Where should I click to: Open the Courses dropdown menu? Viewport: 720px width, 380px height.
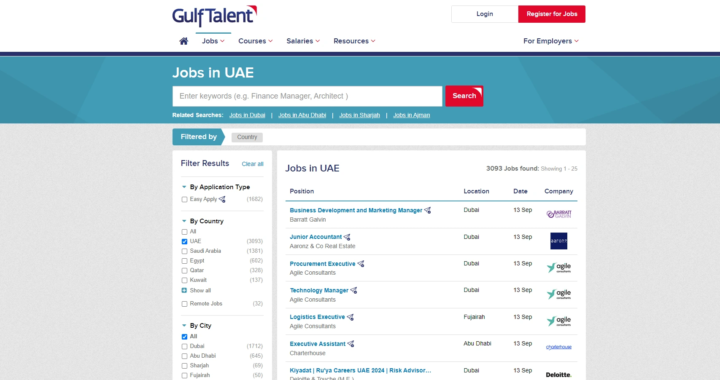point(256,41)
